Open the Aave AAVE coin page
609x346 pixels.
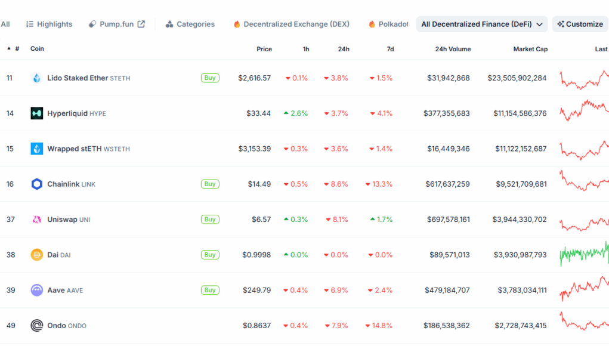[x=65, y=290]
